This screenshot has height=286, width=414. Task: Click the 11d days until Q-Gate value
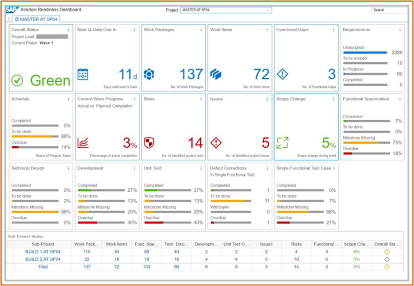[x=128, y=74]
